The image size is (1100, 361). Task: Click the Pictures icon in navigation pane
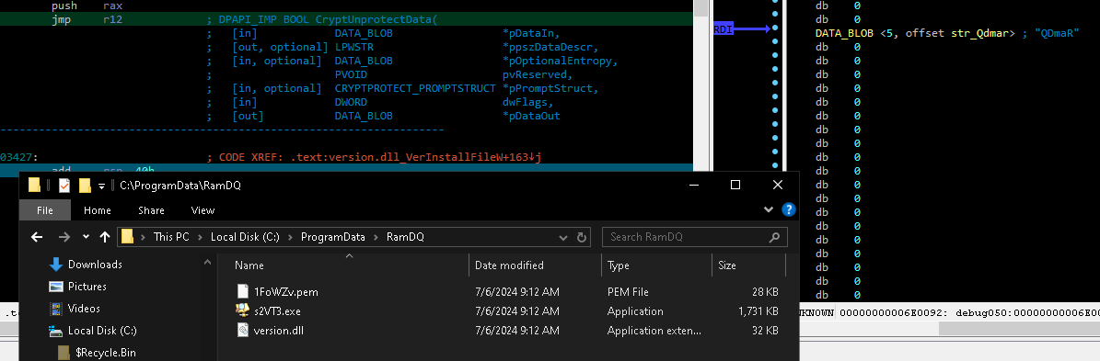click(57, 287)
